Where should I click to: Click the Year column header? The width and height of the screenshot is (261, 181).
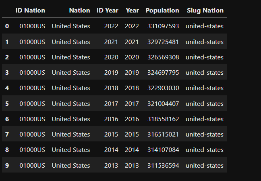[133, 11]
